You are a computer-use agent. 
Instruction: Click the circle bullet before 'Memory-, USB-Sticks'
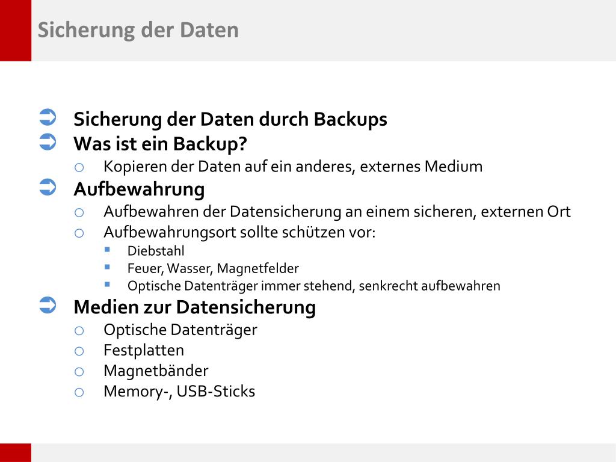79,392
